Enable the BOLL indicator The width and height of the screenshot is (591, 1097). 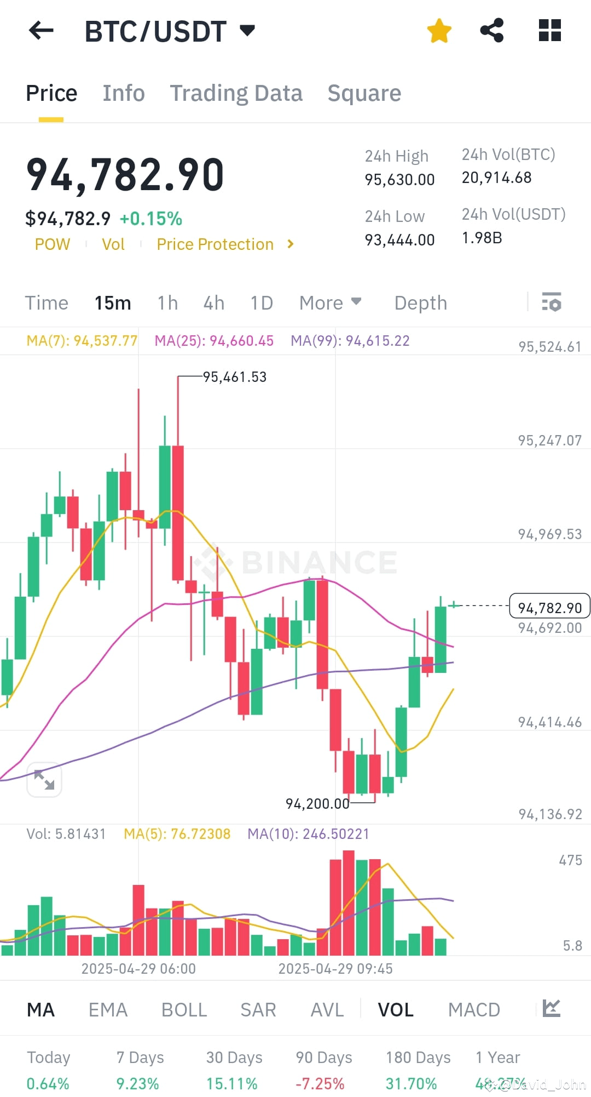tap(184, 1009)
